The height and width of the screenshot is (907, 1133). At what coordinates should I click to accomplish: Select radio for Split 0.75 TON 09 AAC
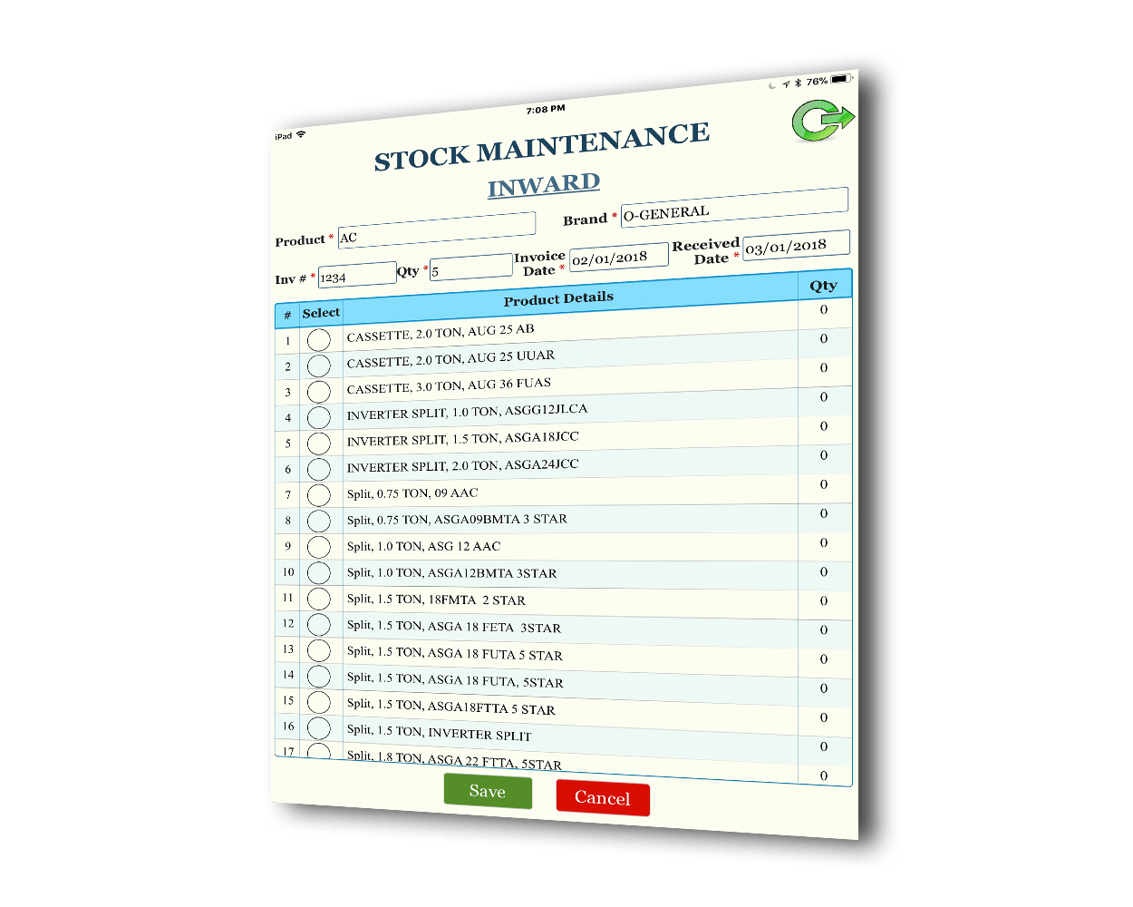pos(318,495)
